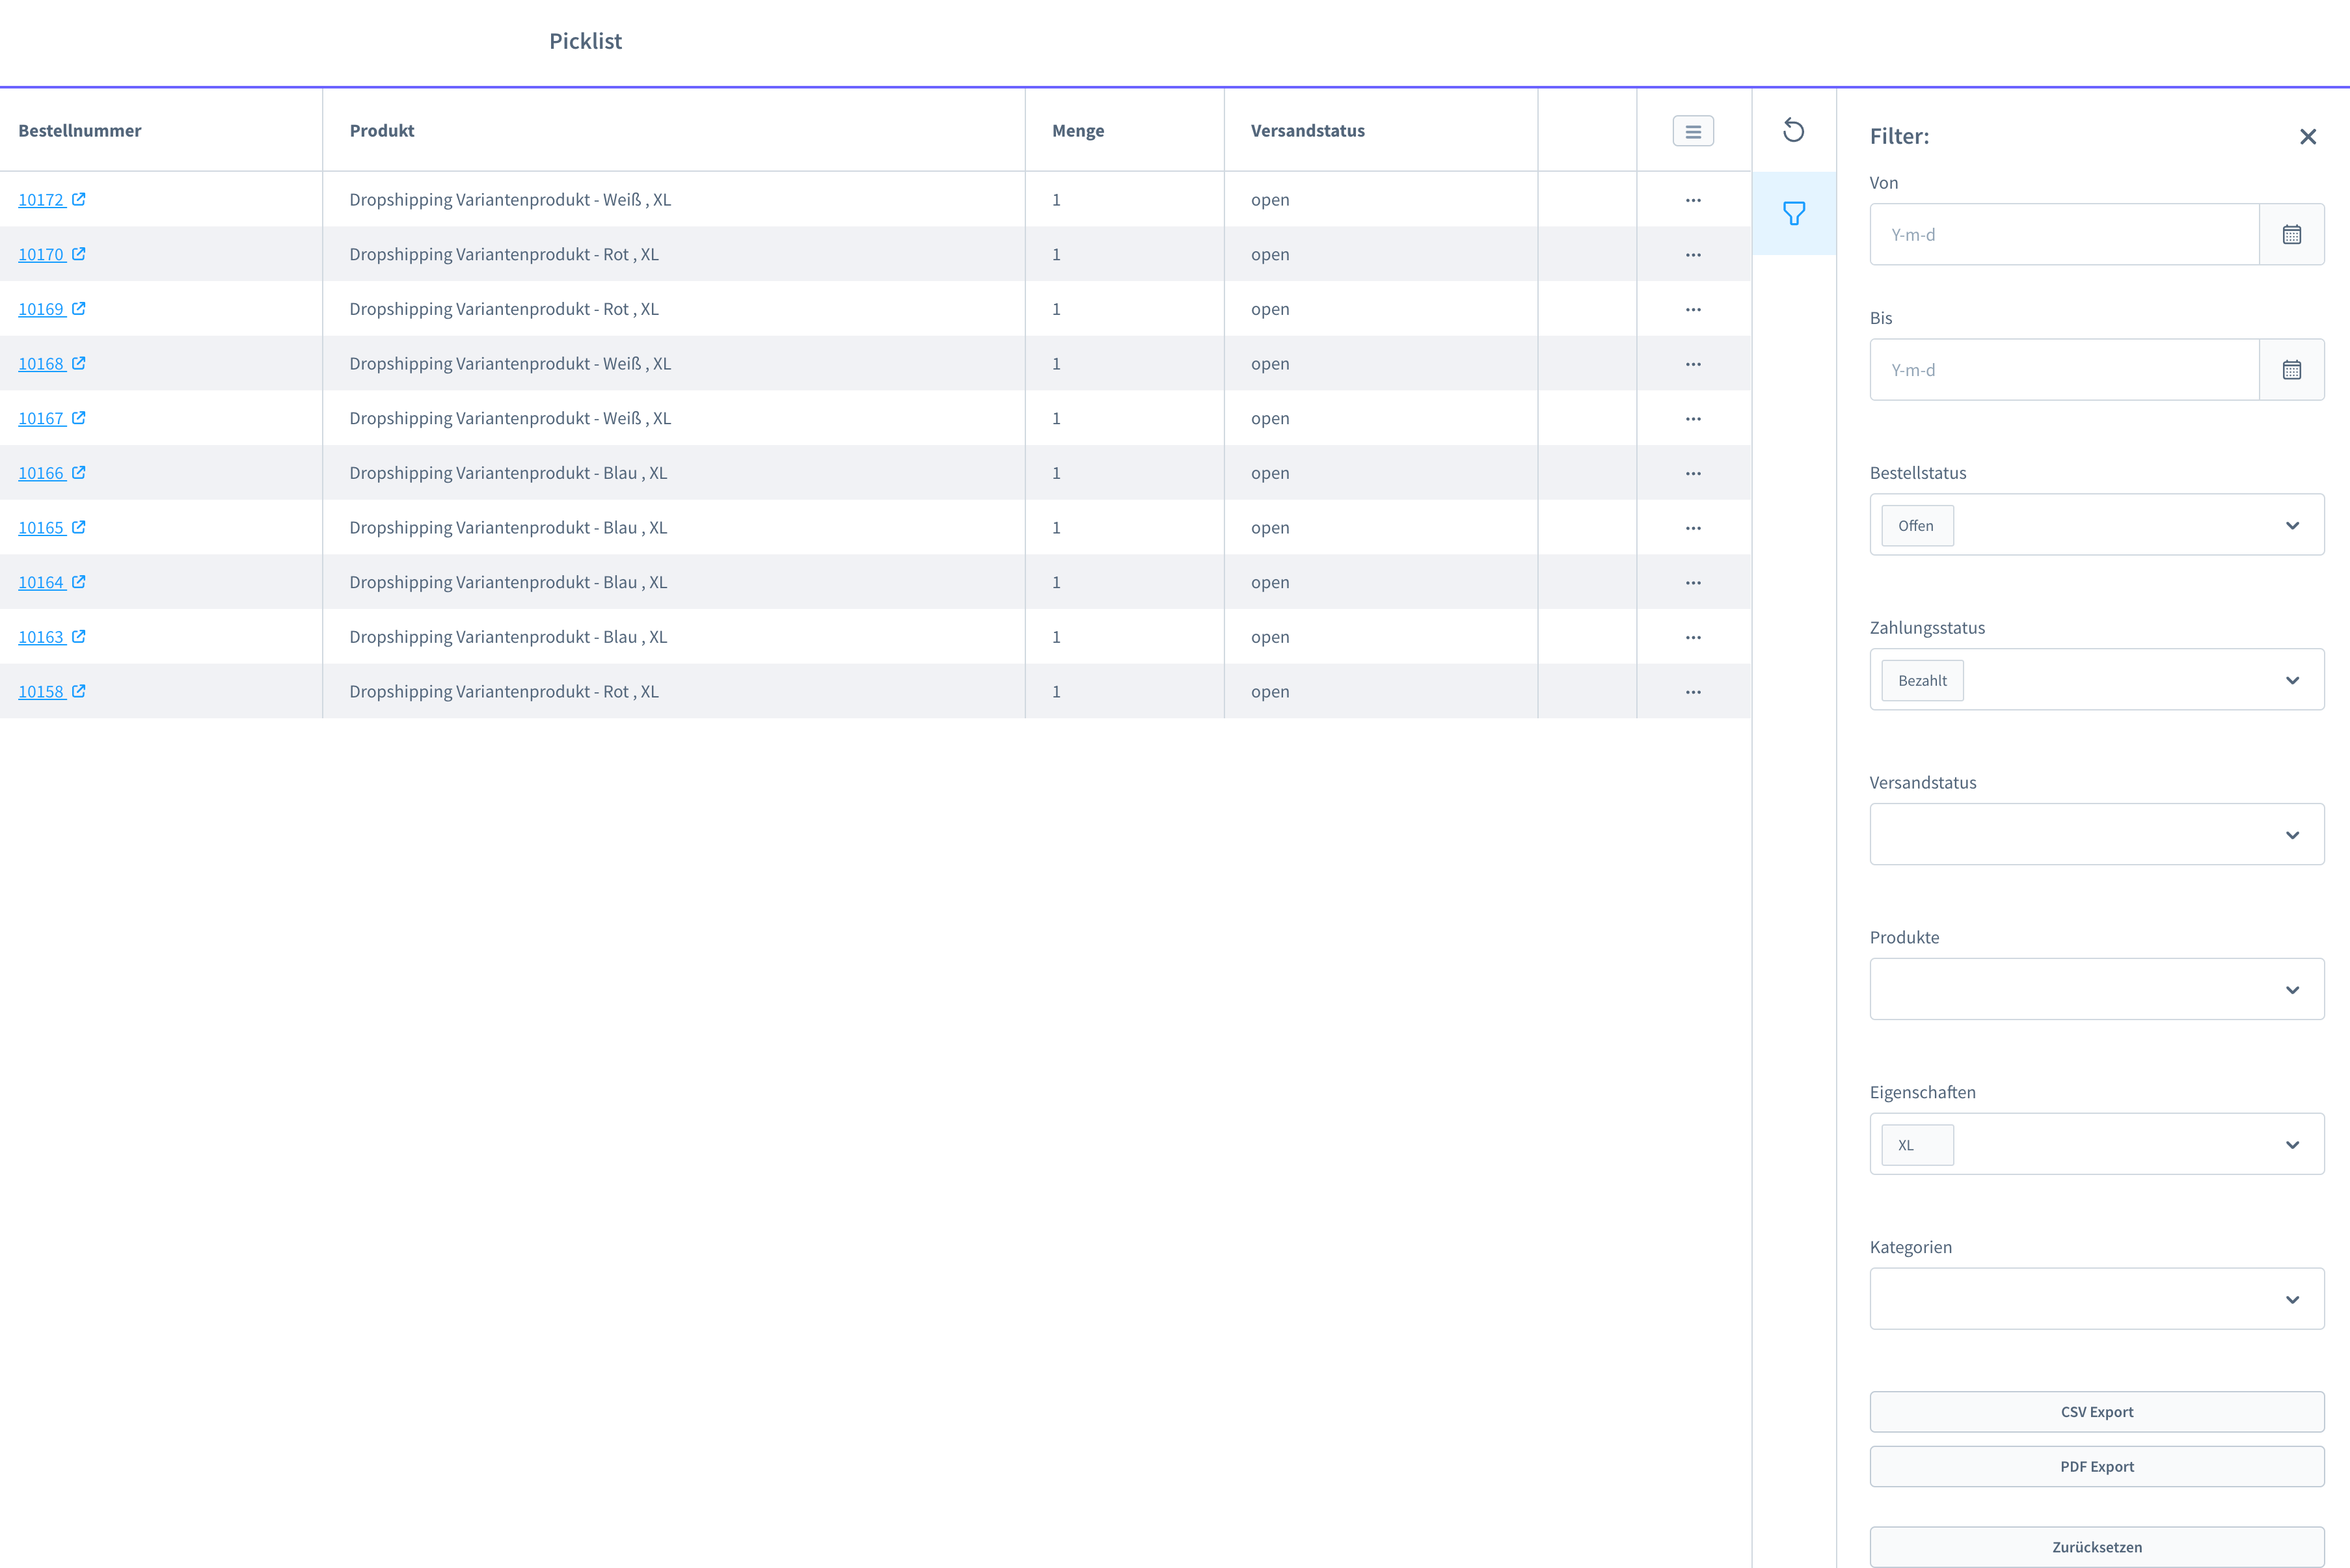Click the refresh icon above the filter funnel
Image resolution: width=2350 pixels, height=1568 pixels.
point(1793,130)
